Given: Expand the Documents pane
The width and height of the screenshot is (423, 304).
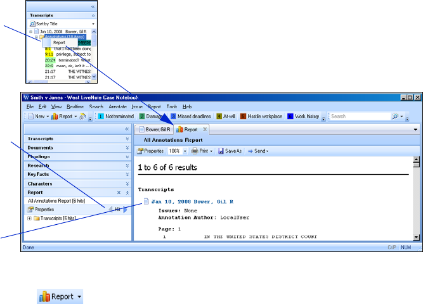Looking at the screenshot, I should click(127, 148).
